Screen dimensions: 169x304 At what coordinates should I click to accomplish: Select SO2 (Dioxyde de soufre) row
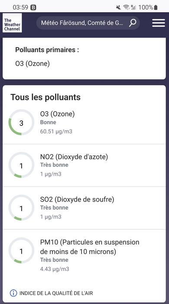(84, 208)
